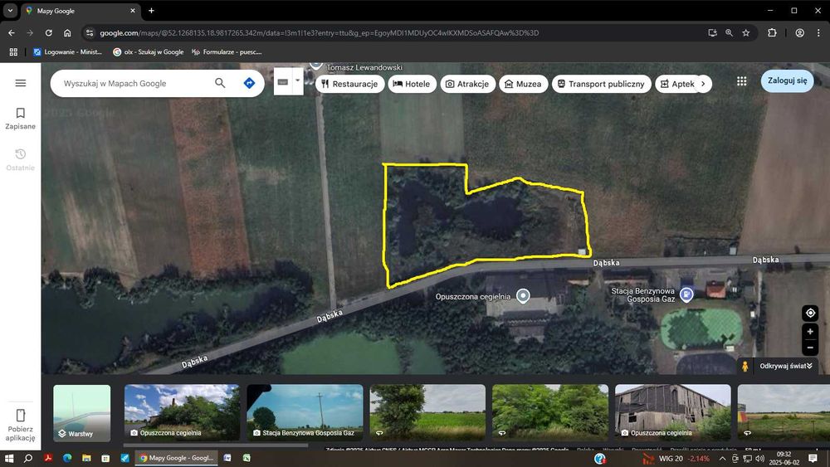
Task: Center map on your location
Action: 810,313
